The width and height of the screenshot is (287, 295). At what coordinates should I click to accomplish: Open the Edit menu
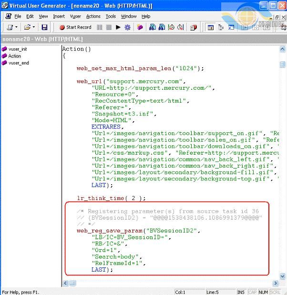[x=30, y=16]
